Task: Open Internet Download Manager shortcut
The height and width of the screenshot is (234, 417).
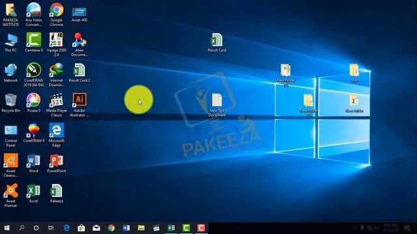Action: 57,75
